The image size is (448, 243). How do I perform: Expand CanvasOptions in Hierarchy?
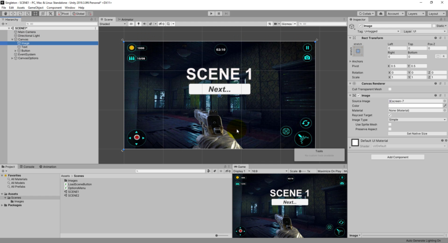coord(12,58)
